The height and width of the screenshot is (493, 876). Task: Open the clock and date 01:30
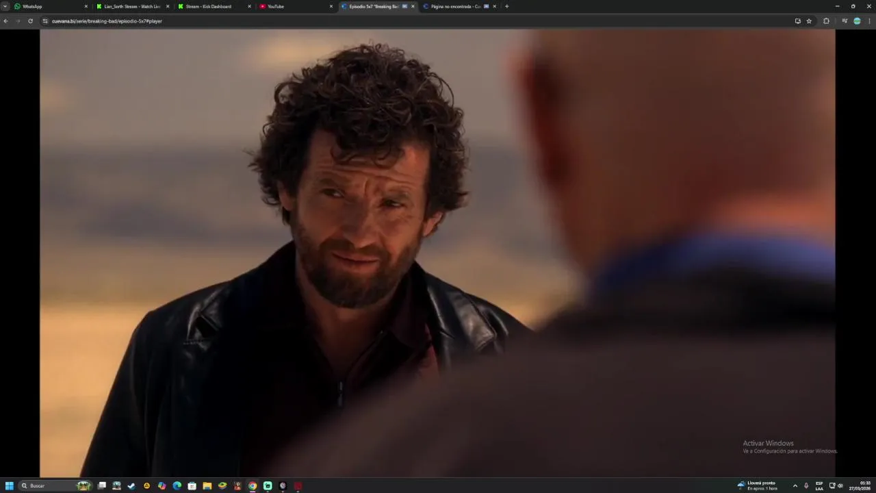(860, 485)
